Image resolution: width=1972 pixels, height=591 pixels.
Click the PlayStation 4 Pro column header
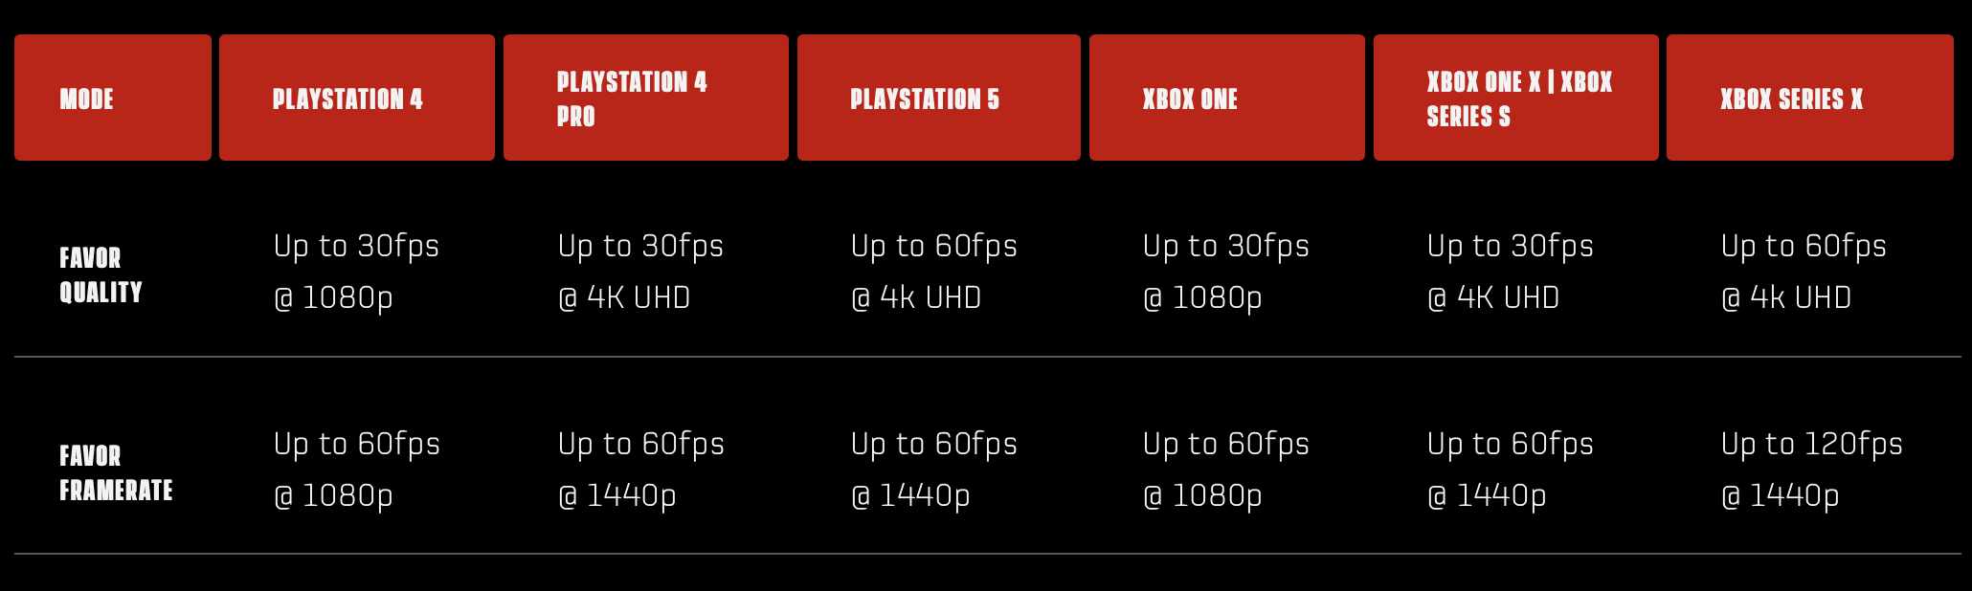coord(646,98)
